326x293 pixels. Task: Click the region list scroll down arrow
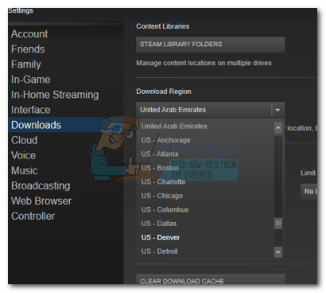tap(278, 252)
